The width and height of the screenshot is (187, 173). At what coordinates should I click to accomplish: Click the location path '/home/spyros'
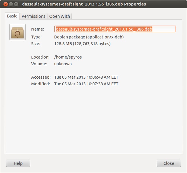[x=68, y=57]
